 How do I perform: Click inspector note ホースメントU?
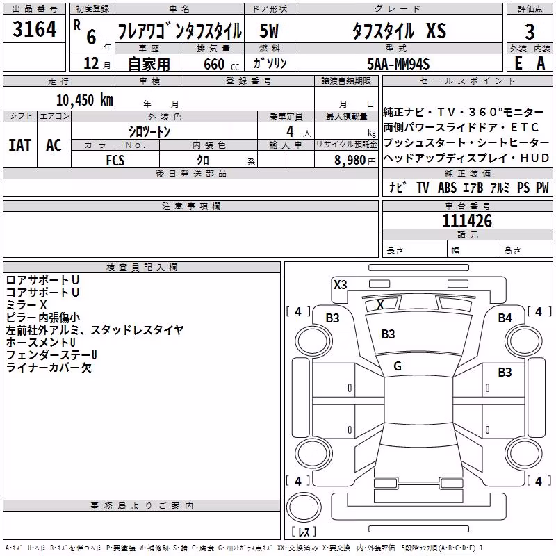click(41, 342)
